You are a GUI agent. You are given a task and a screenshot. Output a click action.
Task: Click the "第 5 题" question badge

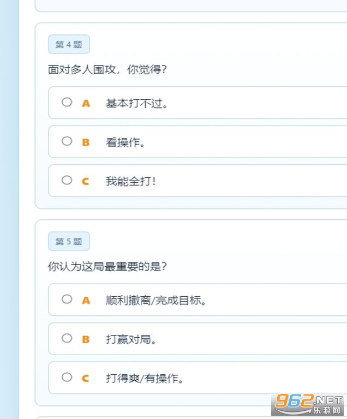coord(69,241)
